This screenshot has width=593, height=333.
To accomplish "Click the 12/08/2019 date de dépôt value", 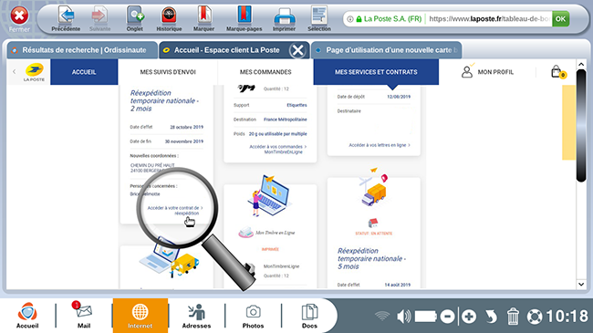I will (x=399, y=97).
